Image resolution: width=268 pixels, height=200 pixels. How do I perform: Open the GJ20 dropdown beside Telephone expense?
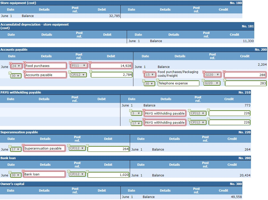pyautogui.click(x=212, y=83)
